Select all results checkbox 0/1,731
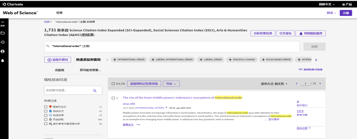 point(113,84)
